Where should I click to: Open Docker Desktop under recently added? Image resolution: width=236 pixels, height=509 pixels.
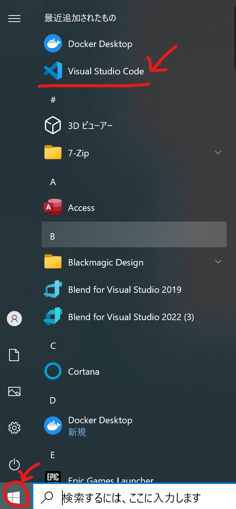coord(100,44)
